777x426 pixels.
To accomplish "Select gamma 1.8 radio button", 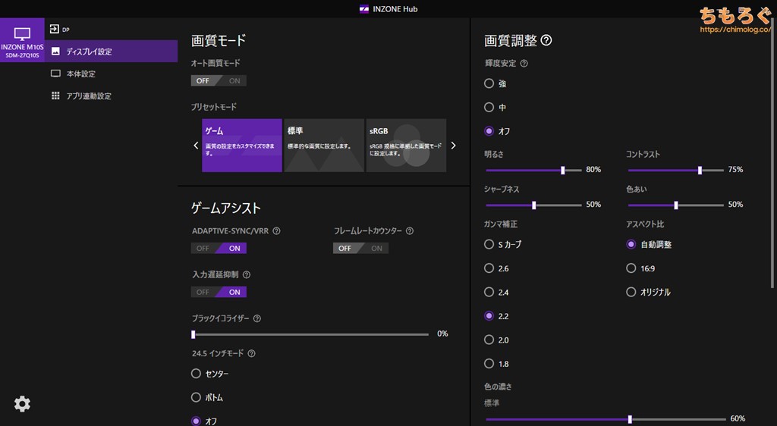I will point(489,364).
